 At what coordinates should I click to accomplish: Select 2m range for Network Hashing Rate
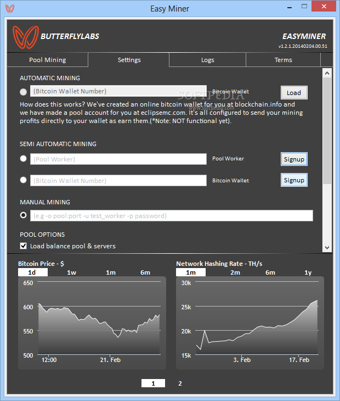(x=235, y=272)
